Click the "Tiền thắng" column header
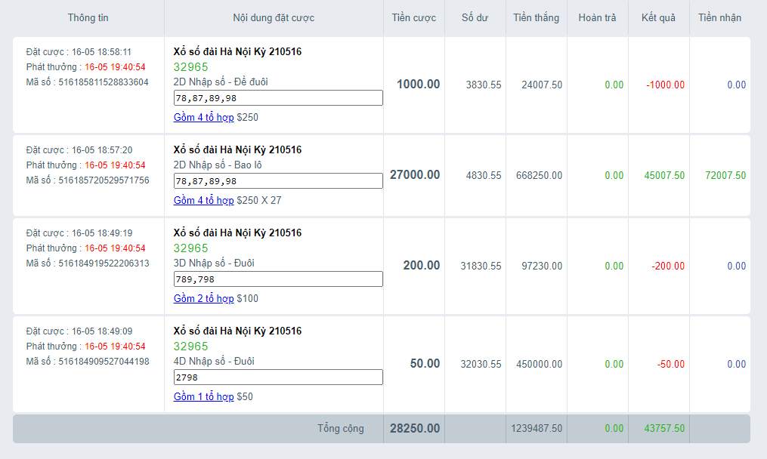 click(536, 18)
